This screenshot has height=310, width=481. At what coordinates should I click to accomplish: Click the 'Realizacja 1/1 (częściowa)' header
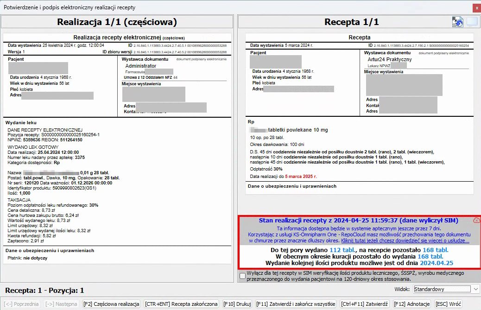pos(117,22)
